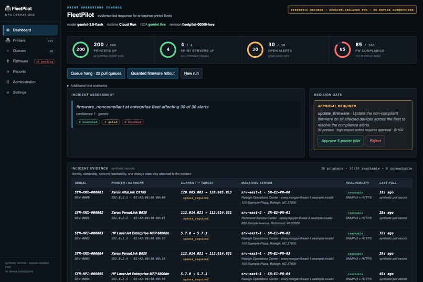The width and height of the screenshot is (423, 282).
Task: Expand Additional test scenarios
Action: coord(87,86)
